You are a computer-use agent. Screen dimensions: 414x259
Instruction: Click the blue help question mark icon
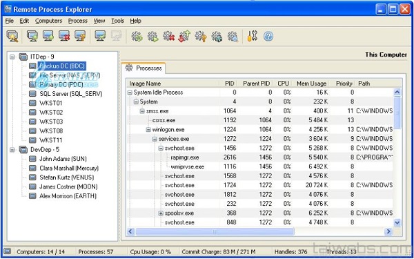[268, 36]
